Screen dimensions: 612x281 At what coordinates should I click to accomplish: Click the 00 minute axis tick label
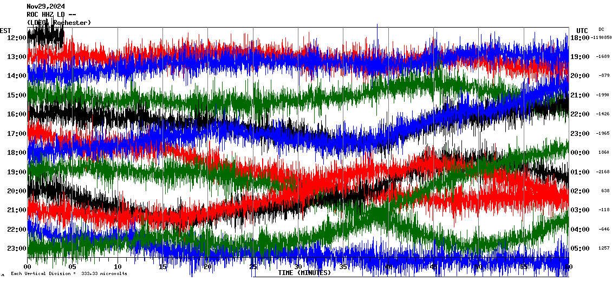tap(28, 267)
